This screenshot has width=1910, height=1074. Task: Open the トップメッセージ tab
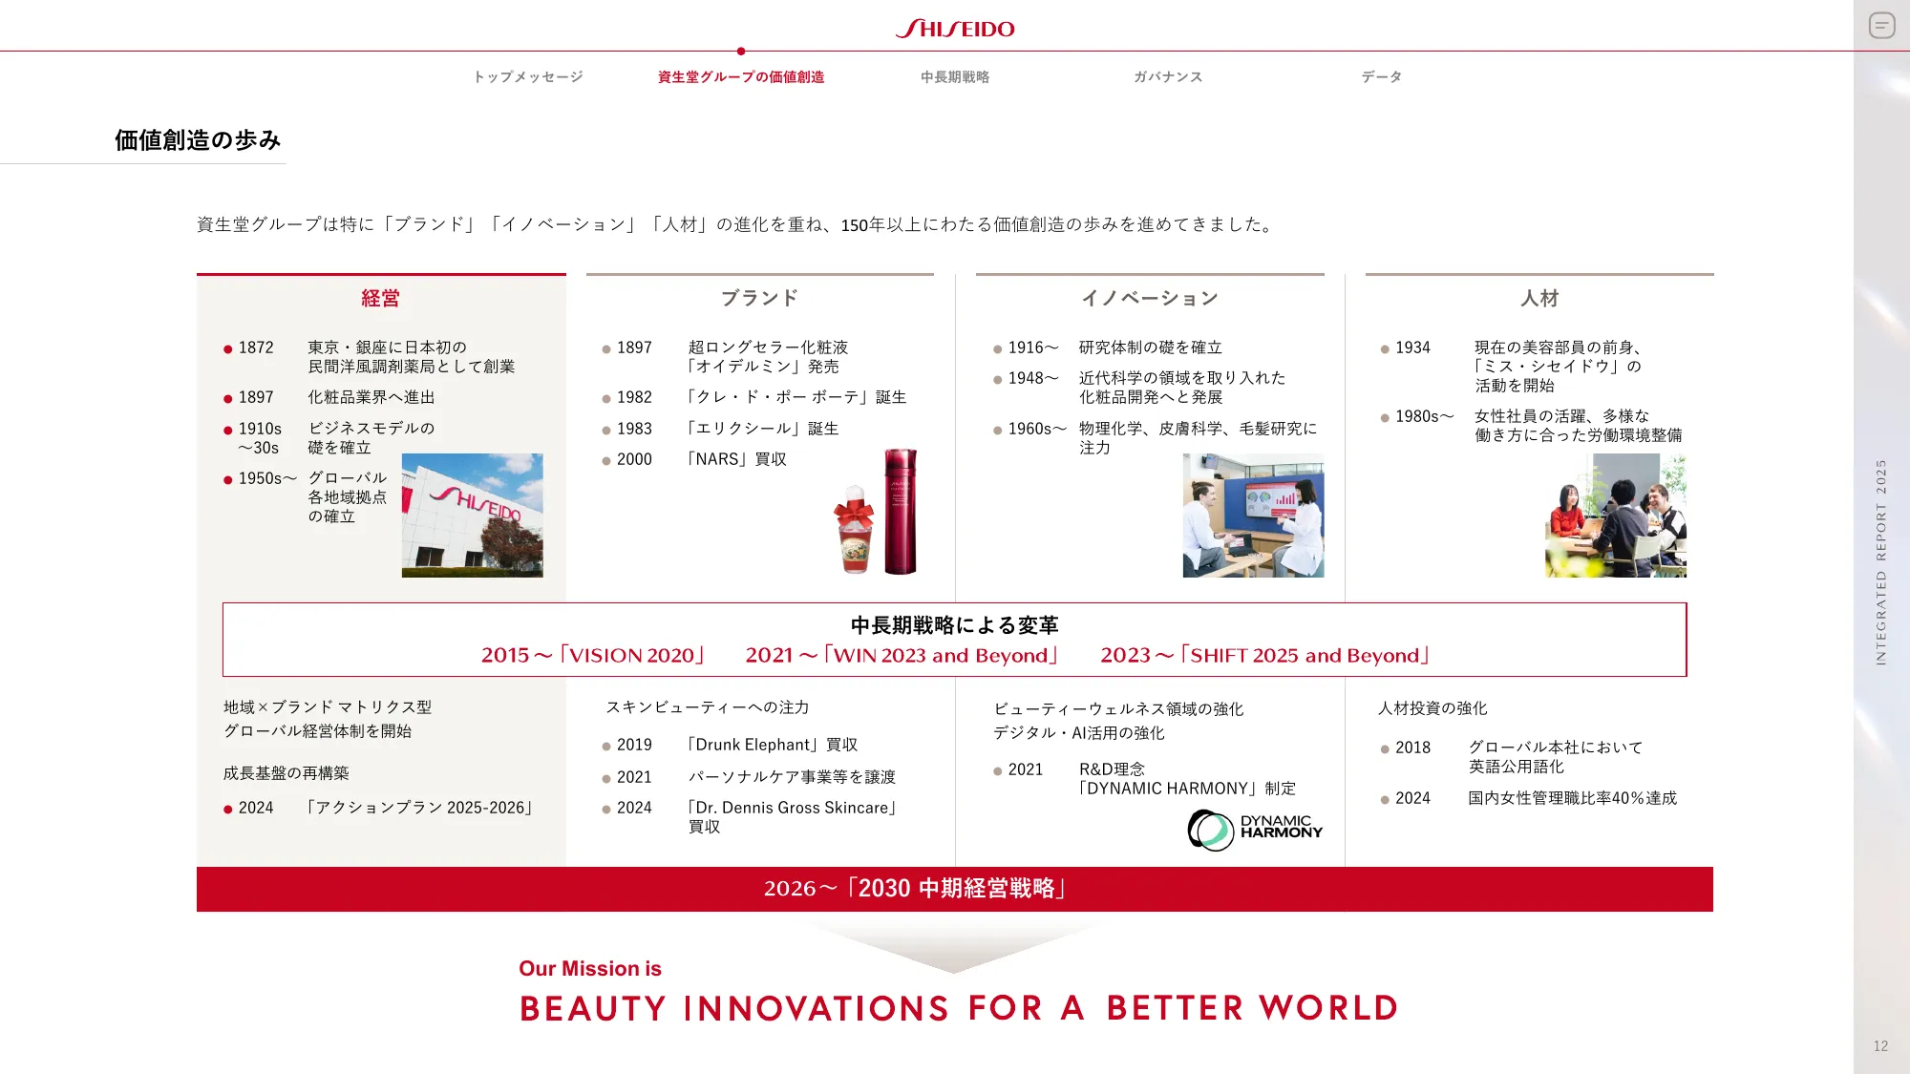point(528,77)
